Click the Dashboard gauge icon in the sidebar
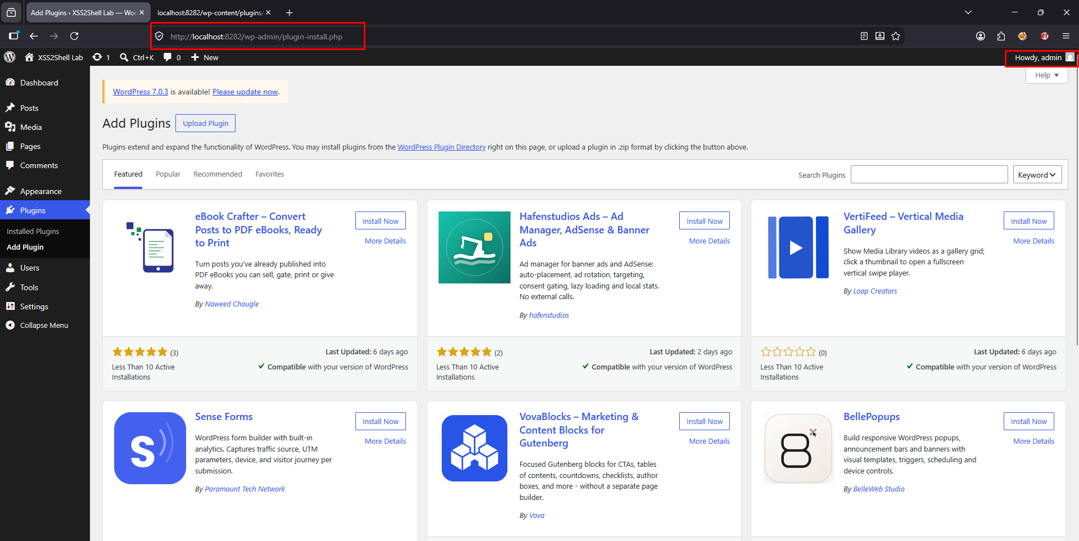 (10, 82)
